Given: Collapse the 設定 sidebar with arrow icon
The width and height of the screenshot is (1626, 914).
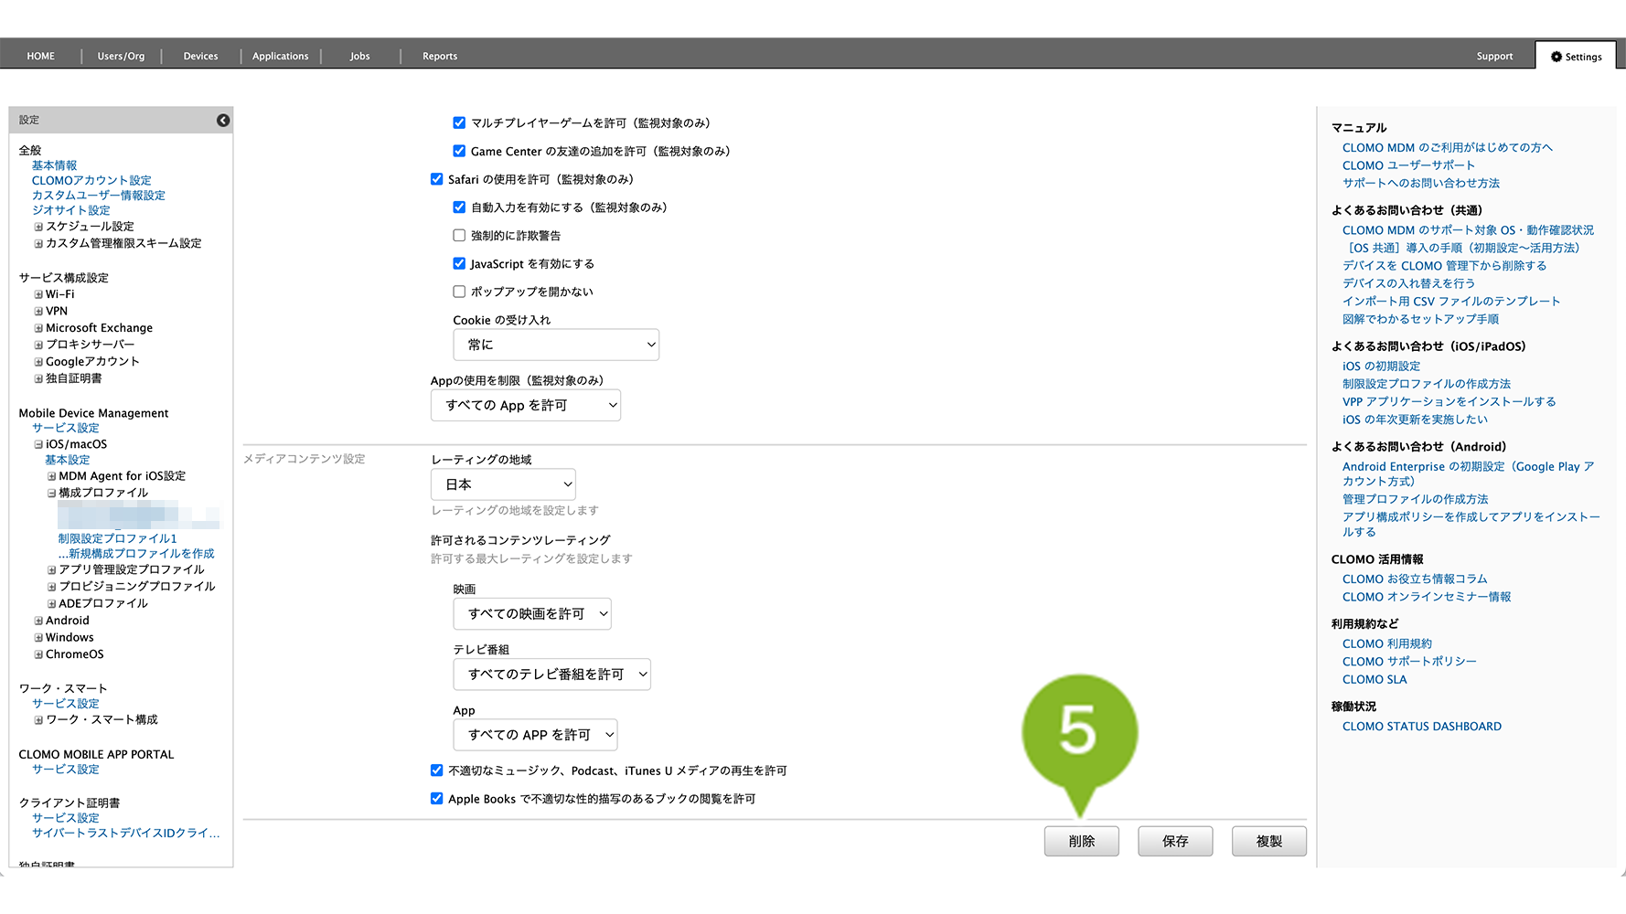Looking at the screenshot, I should tap(223, 121).
